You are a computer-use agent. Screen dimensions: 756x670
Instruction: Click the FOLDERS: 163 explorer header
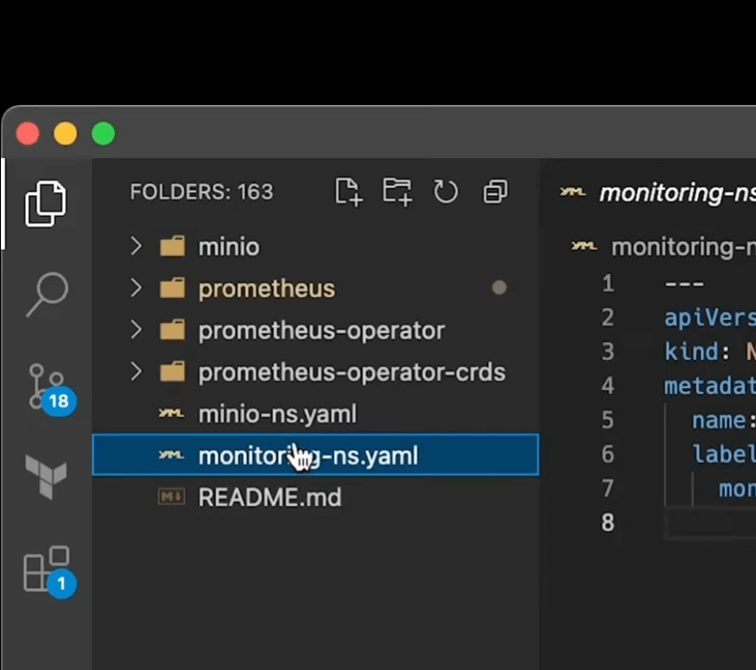pyautogui.click(x=201, y=192)
